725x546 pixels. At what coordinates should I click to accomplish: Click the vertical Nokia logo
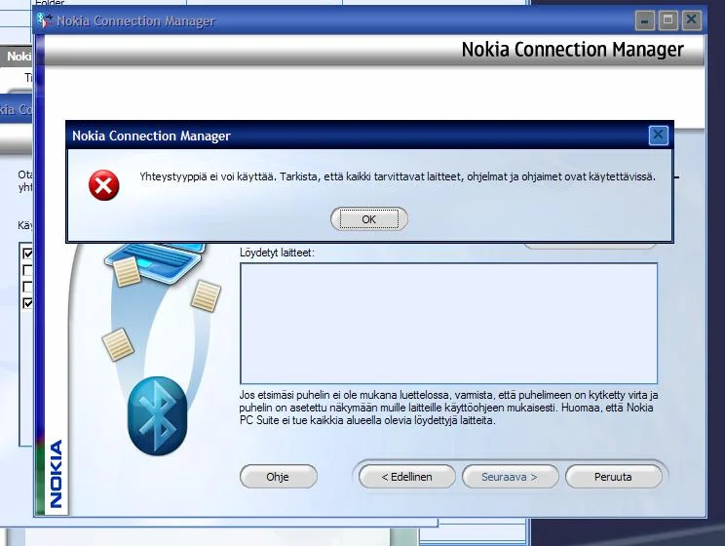[x=56, y=474]
